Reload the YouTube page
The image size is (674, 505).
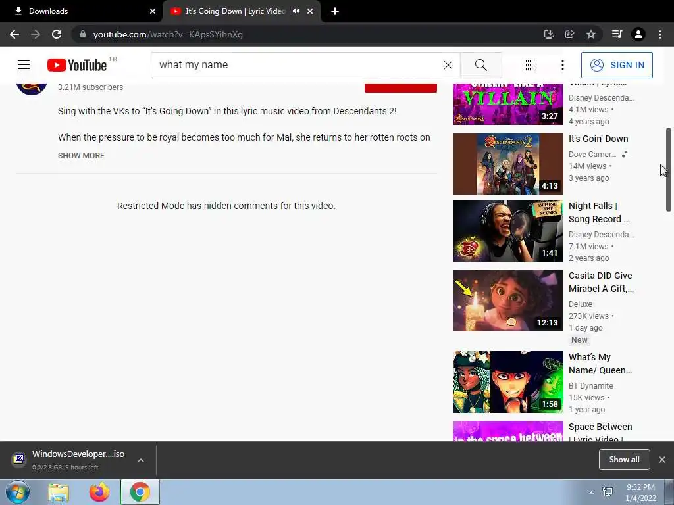click(x=57, y=34)
